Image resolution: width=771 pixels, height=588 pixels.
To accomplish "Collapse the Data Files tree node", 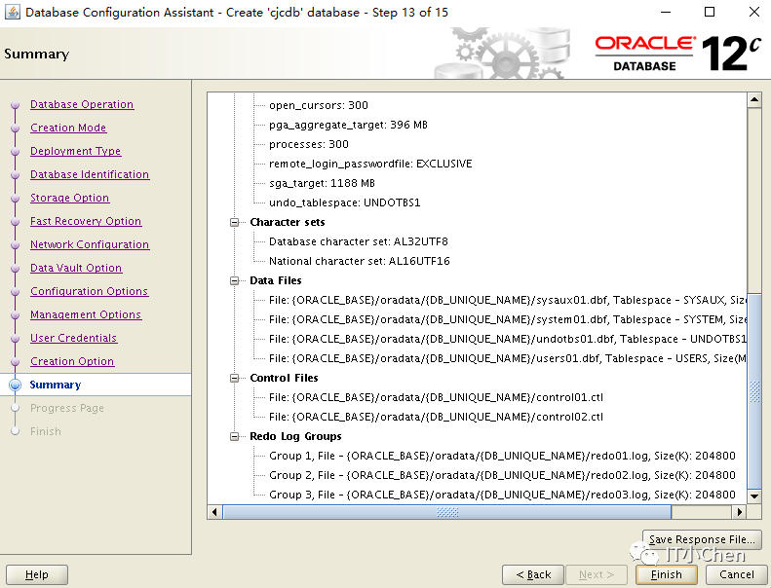I will click(235, 281).
